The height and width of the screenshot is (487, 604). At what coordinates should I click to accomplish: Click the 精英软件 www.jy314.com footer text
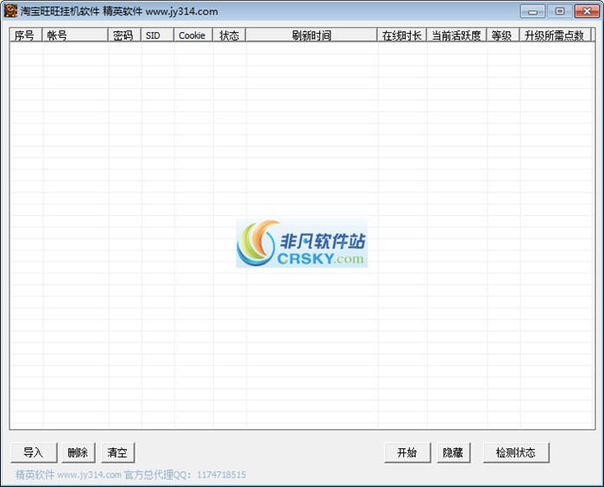[68, 475]
